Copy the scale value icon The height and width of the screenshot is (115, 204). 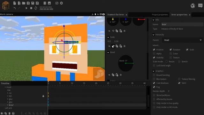117,46
